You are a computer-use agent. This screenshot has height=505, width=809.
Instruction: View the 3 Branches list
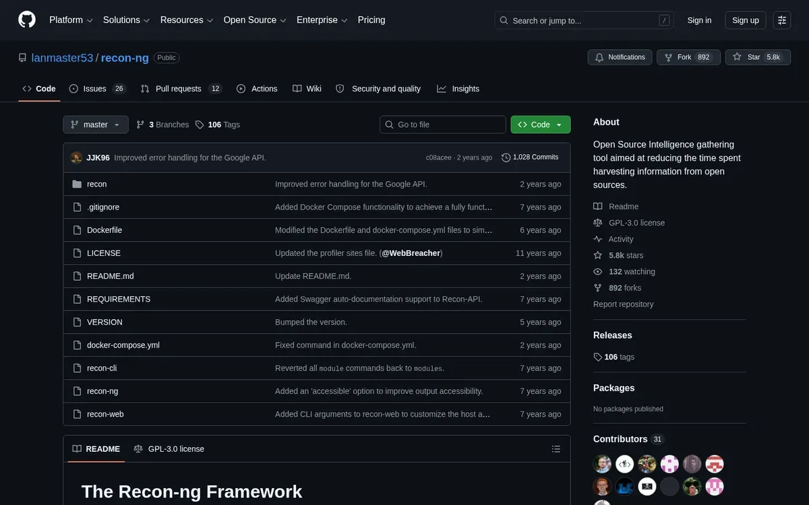pyautogui.click(x=162, y=125)
